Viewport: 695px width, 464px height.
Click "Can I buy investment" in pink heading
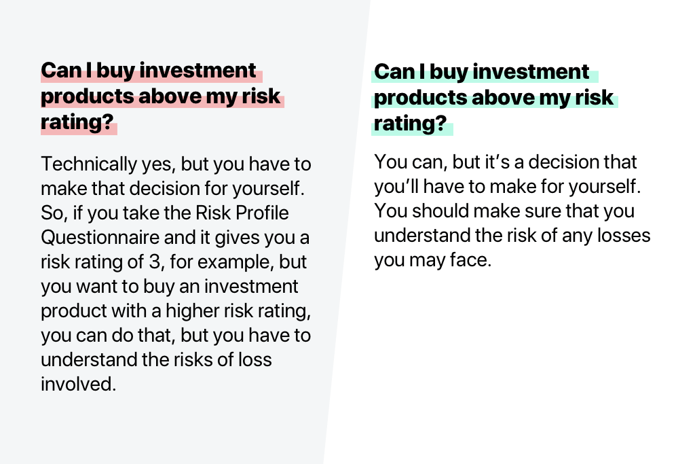pyautogui.click(x=149, y=71)
